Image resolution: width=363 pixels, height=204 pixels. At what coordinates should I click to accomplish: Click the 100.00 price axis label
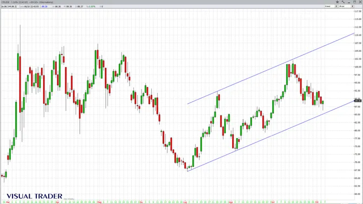pos(358,67)
